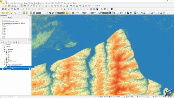Click the Temporal Controller clock icon
This screenshot has height=98, width=174.
coord(64,5)
